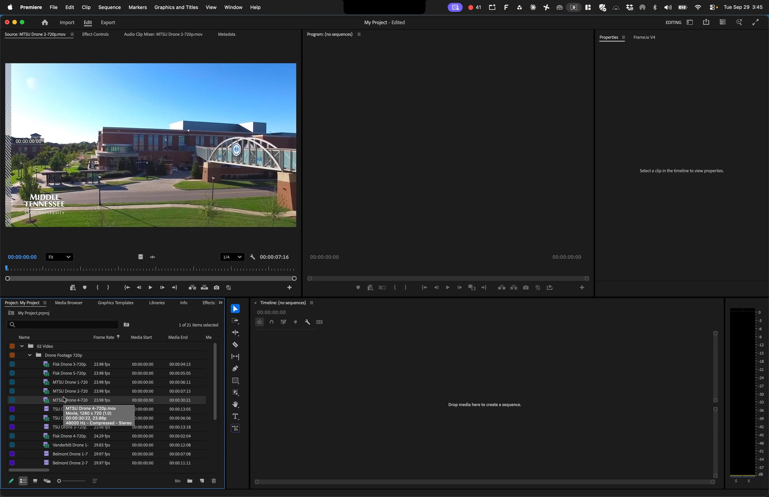
Task: Choose the Hand tool
Action: (x=235, y=404)
